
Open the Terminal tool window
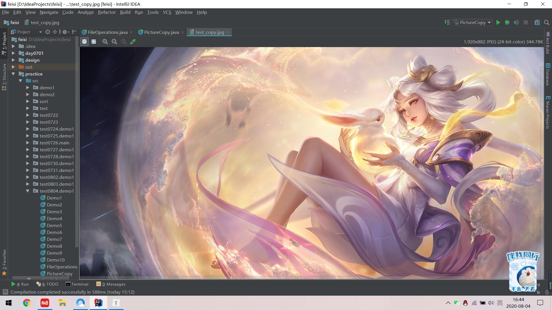(77, 284)
